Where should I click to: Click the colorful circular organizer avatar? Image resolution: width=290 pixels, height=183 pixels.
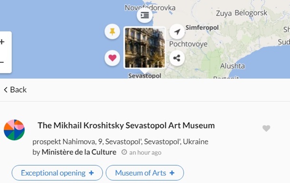click(x=14, y=130)
